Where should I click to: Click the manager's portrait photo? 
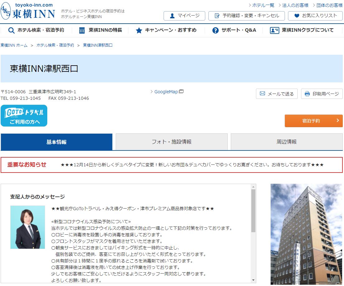coord(28,227)
